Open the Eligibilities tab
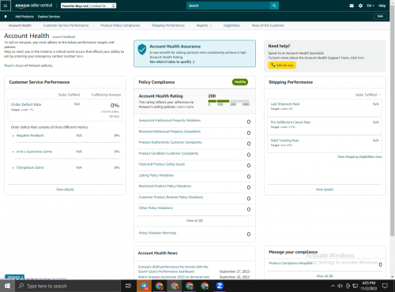This screenshot has width=395, height=292. pyautogui.click(x=231, y=25)
